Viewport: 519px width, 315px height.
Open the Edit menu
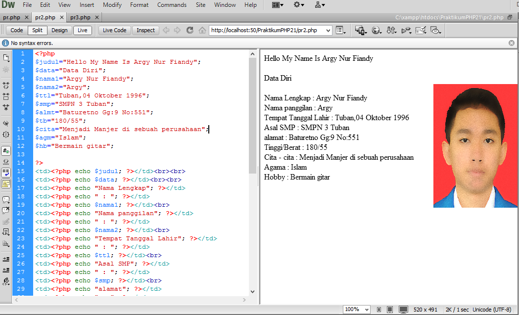click(x=45, y=5)
